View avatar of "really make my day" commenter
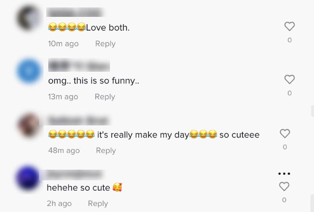314x212 pixels. pos(29,125)
